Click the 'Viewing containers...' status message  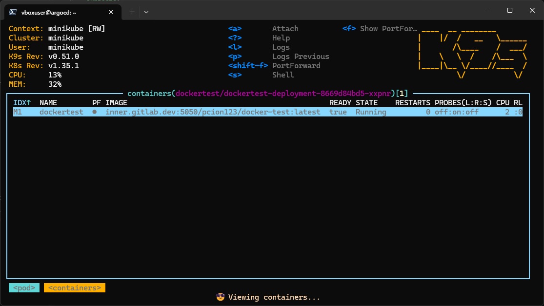(274, 297)
